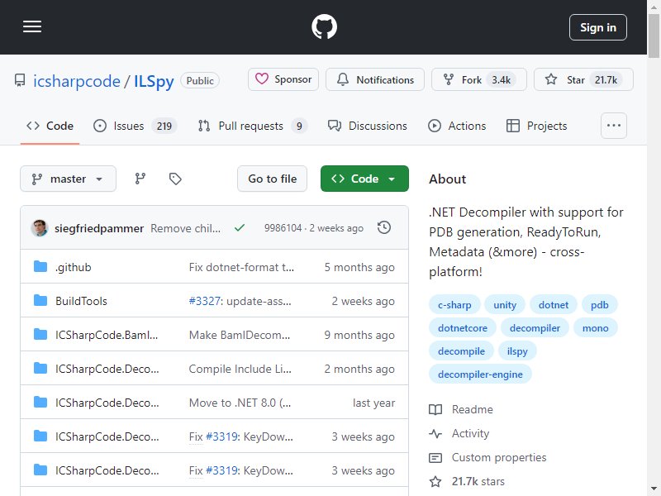This screenshot has height=496, width=661.
Task: Open Notifications settings button
Action: (375, 79)
